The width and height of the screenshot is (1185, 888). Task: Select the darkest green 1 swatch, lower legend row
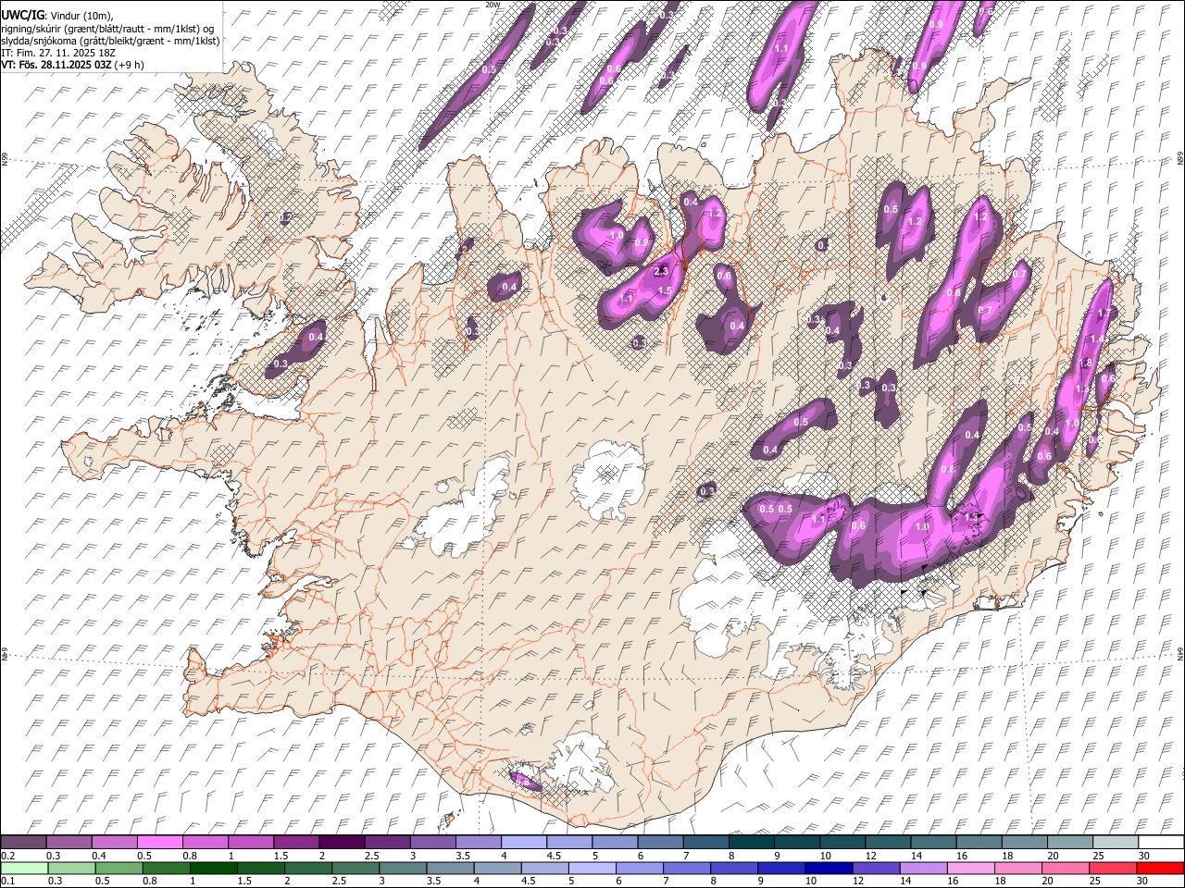213,869
